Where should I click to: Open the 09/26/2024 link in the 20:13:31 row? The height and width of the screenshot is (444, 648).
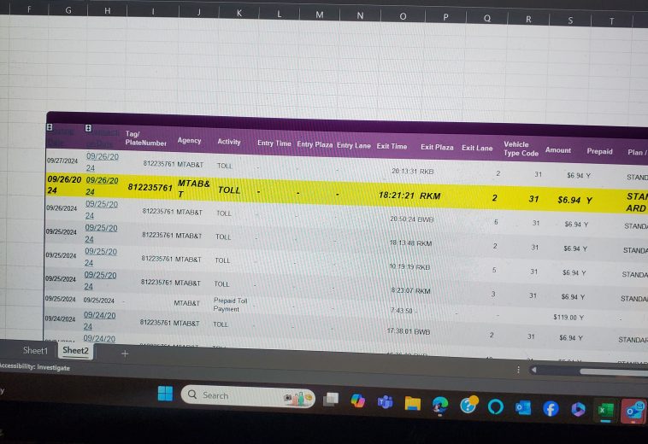click(102, 161)
